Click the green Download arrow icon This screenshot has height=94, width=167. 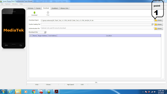click(x=34, y=13)
